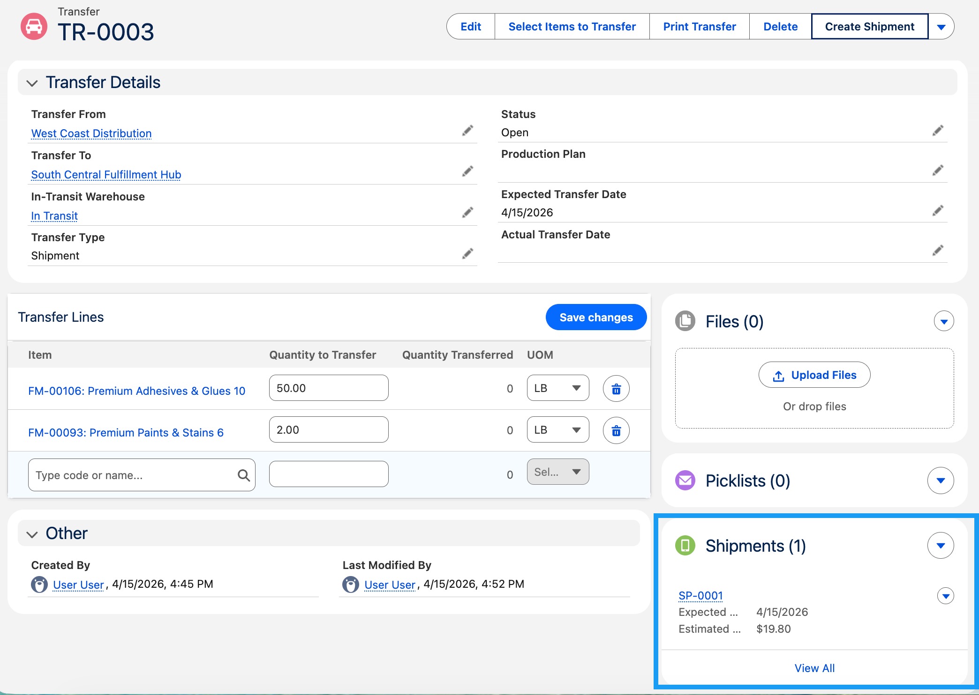Image resolution: width=979 pixels, height=695 pixels.
Task: Click the TR-0003 record title
Action: coord(106,32)
